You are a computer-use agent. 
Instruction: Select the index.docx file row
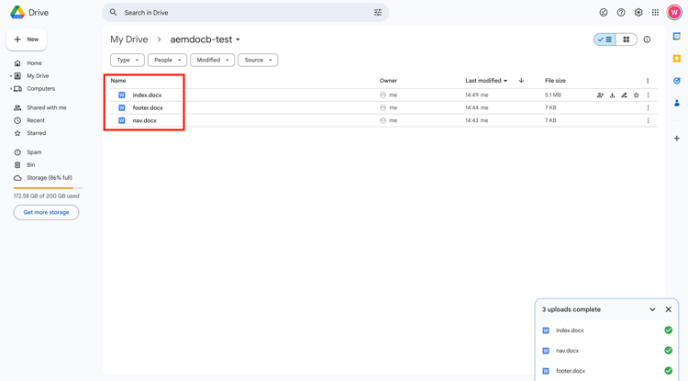[383, 95]
